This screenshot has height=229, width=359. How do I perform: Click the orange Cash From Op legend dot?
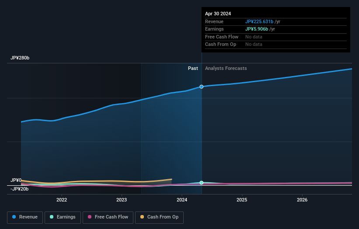point(142,217)
